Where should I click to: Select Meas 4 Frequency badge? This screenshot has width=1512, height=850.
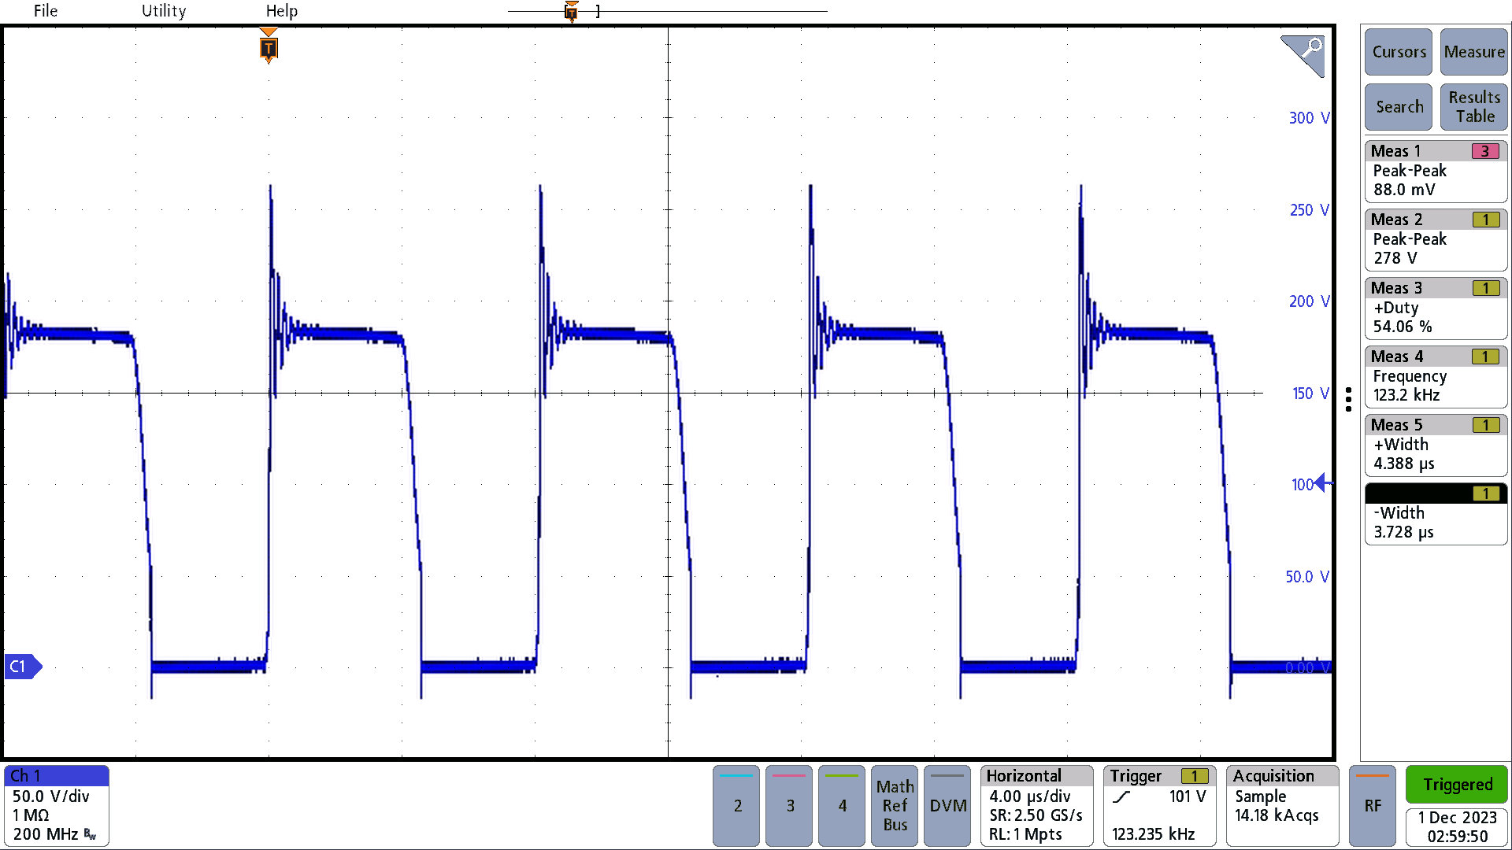tap(1436, 376)
